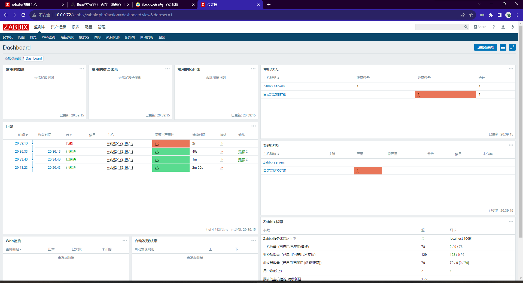Open 资产记录 main menu
The width and height of the screenshot is (523, 283).
[59, 27]
